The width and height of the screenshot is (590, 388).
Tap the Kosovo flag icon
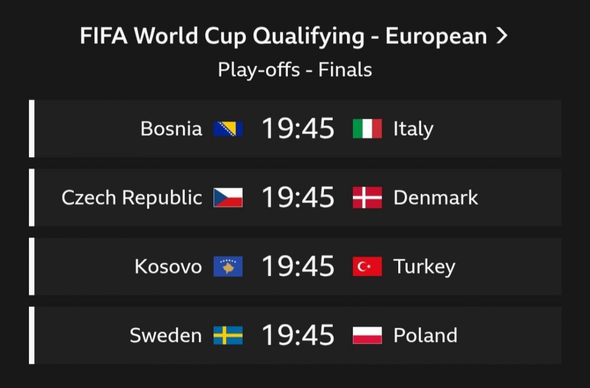click(x=228, y=266)
